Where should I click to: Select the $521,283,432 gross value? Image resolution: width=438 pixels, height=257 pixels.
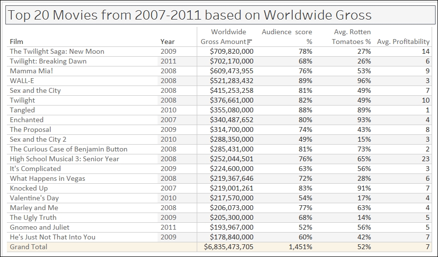coord(231,81)
